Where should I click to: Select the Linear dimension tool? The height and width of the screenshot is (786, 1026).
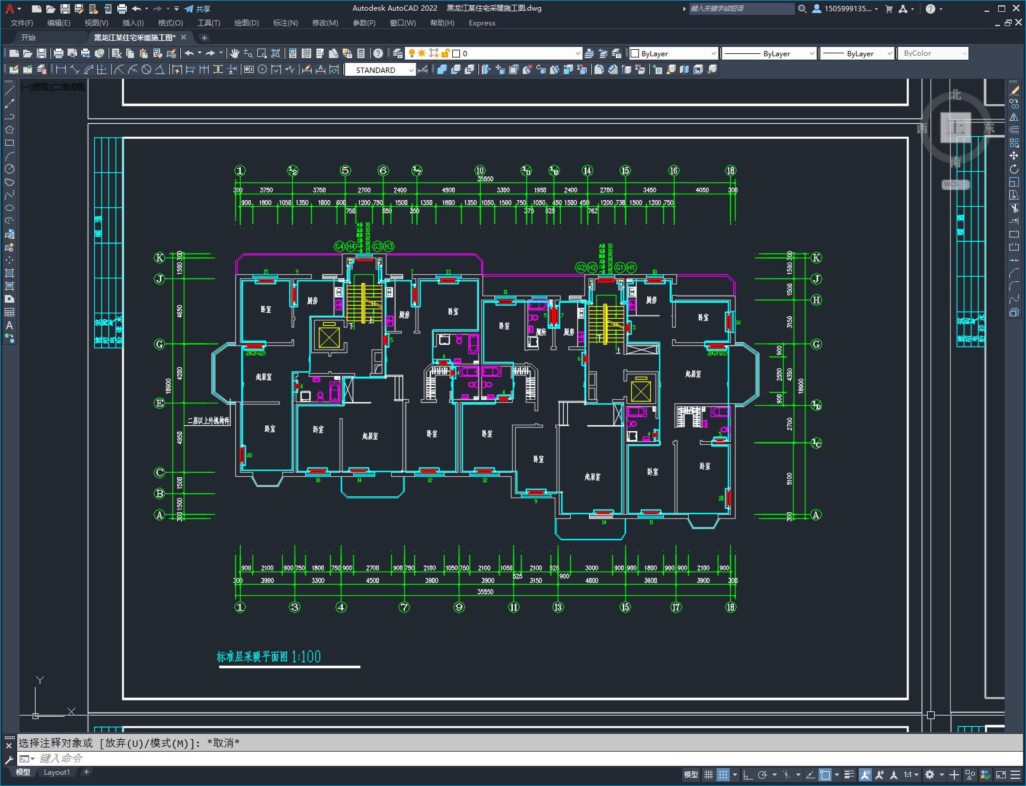click(60, 69)
